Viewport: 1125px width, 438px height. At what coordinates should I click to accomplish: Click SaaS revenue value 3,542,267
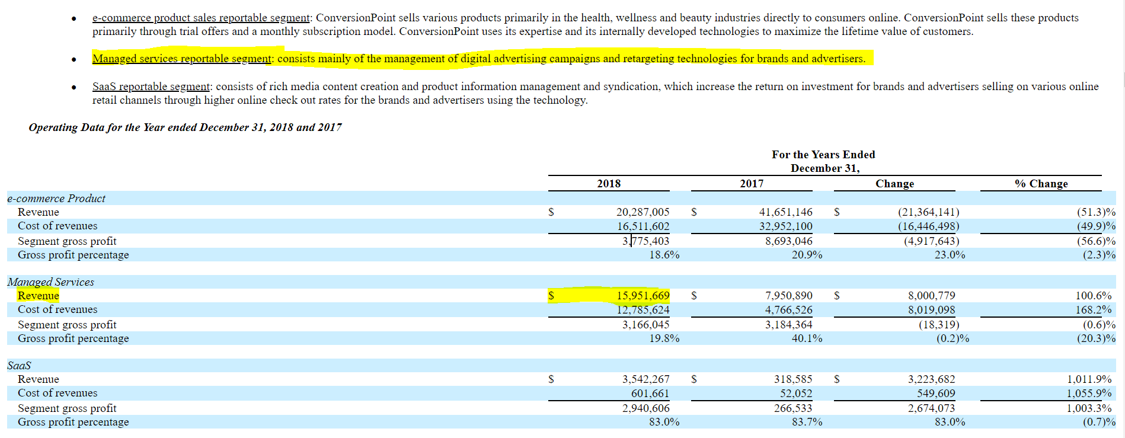coord(645,379)
